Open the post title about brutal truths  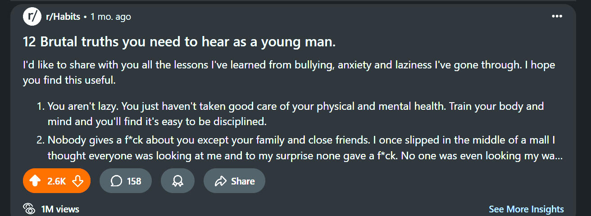179,42
